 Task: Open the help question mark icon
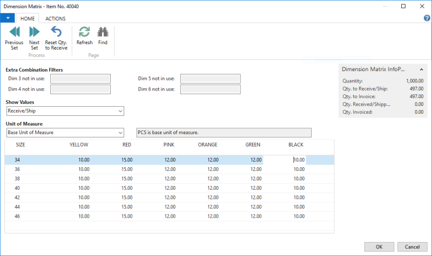point(427,18)
